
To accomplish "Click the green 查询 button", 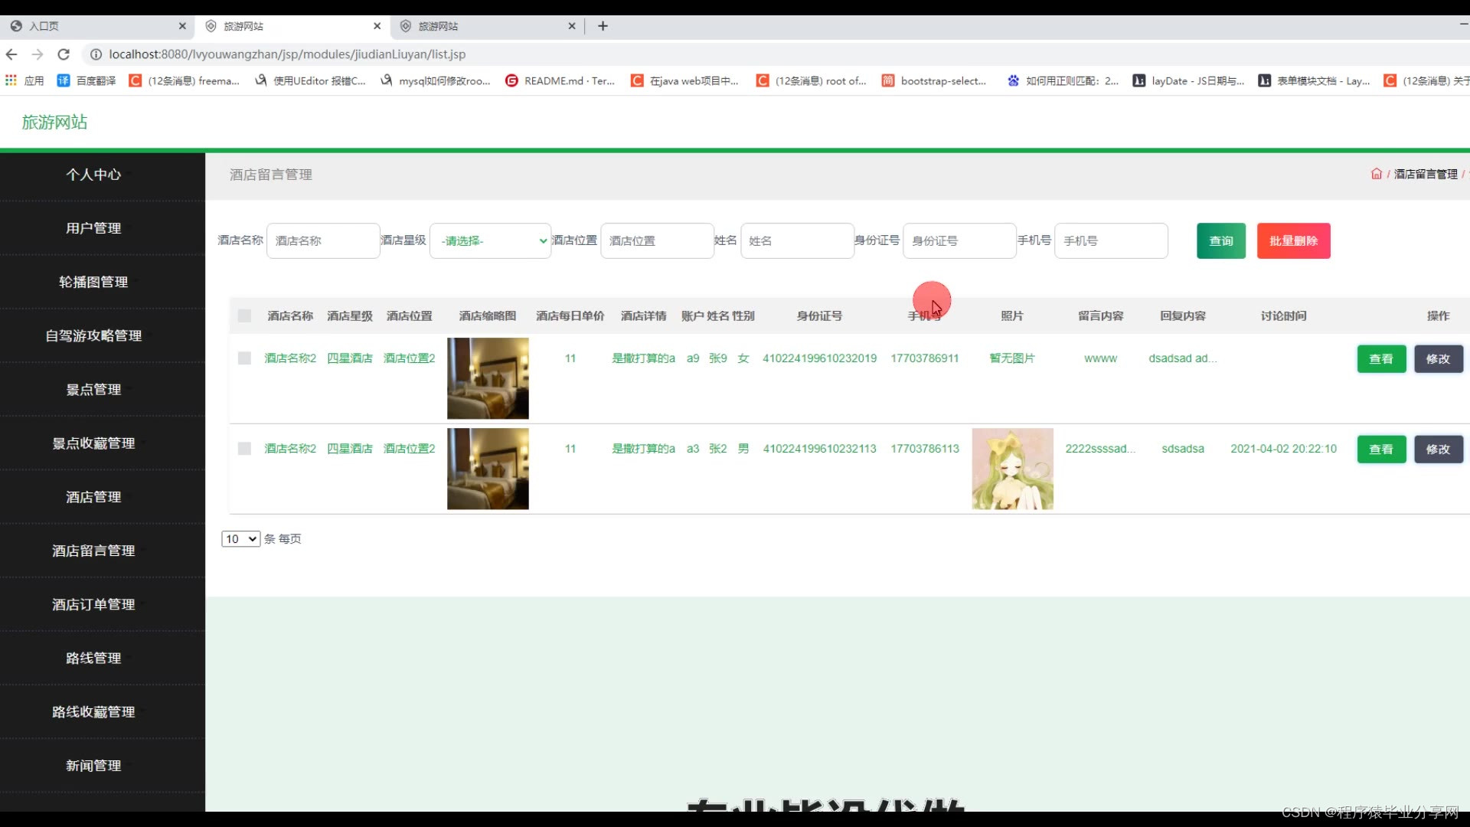I will (1220, 240).
